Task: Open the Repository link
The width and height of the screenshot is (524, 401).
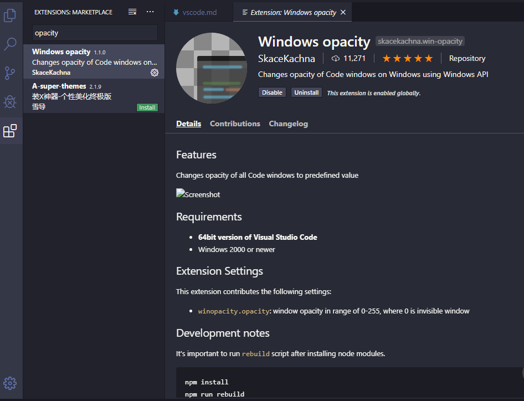Action: coord(467,59)
